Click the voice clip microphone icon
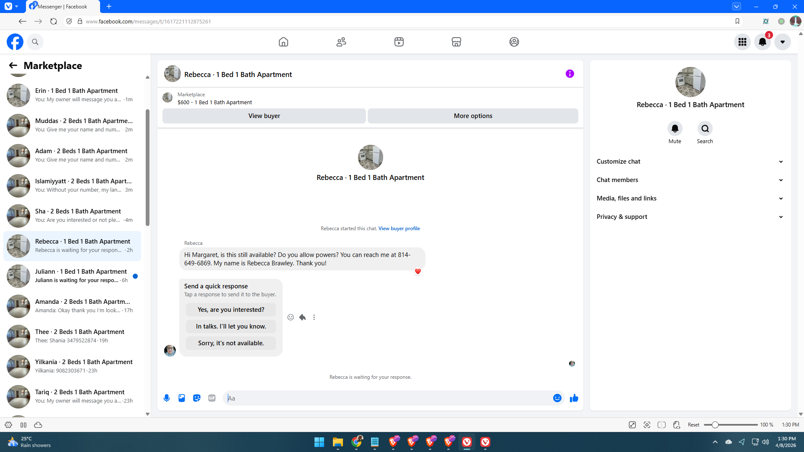 click(x=167, y=398)
